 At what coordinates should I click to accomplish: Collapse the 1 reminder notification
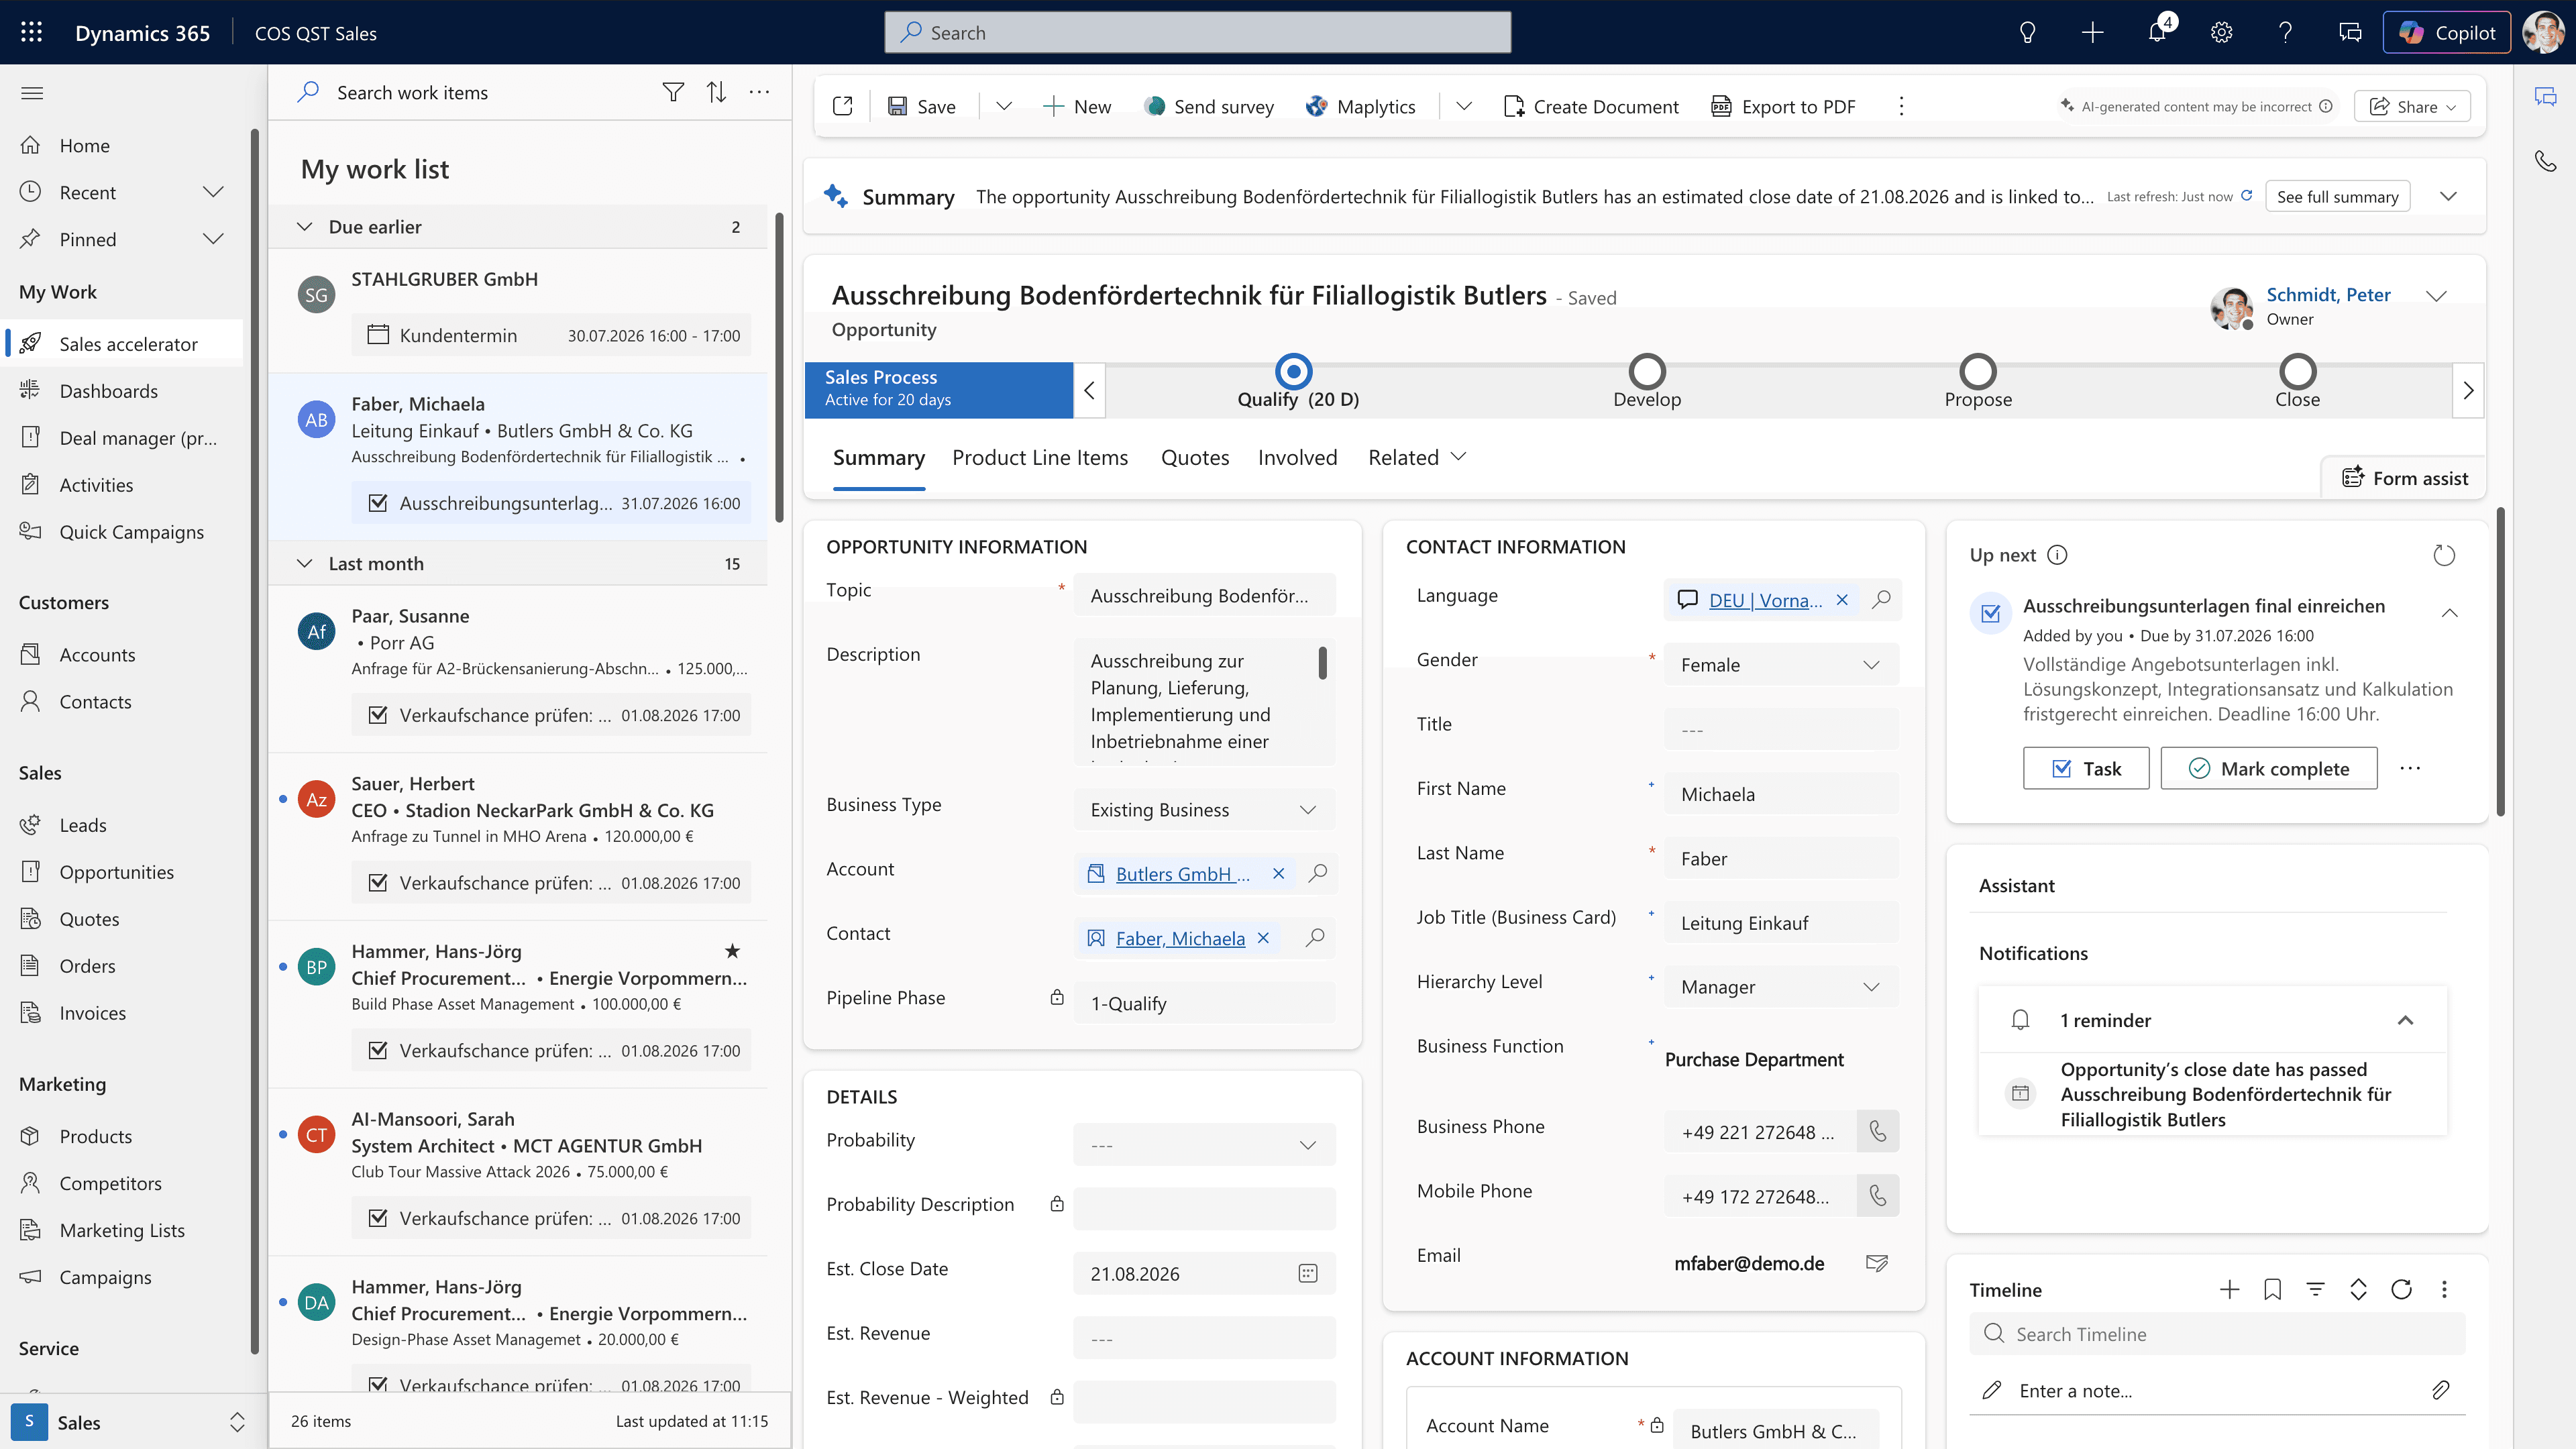pos(2405,1020)
